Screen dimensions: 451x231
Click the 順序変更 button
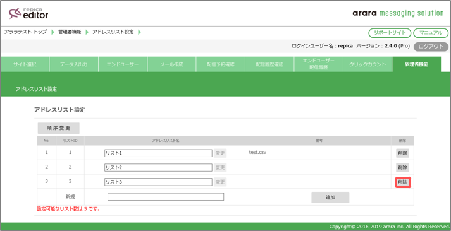tap(59, 128)
